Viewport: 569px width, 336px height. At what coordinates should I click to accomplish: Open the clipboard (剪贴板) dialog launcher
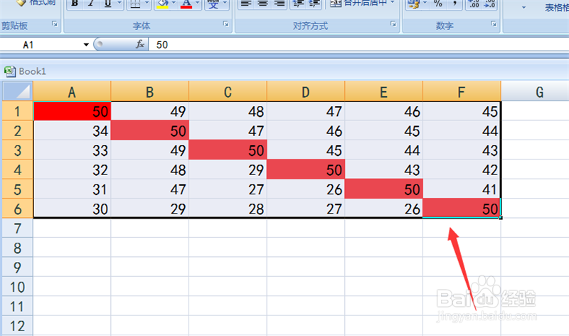(x=55, y=24)
